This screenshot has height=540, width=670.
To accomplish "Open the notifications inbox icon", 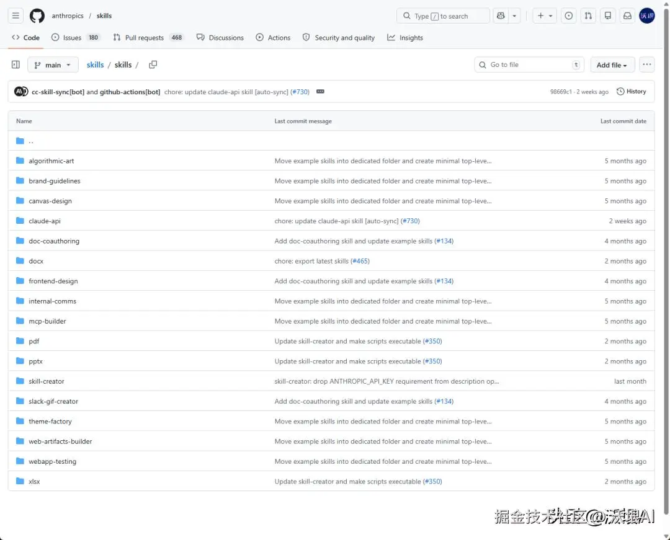I will coord(627,15).
